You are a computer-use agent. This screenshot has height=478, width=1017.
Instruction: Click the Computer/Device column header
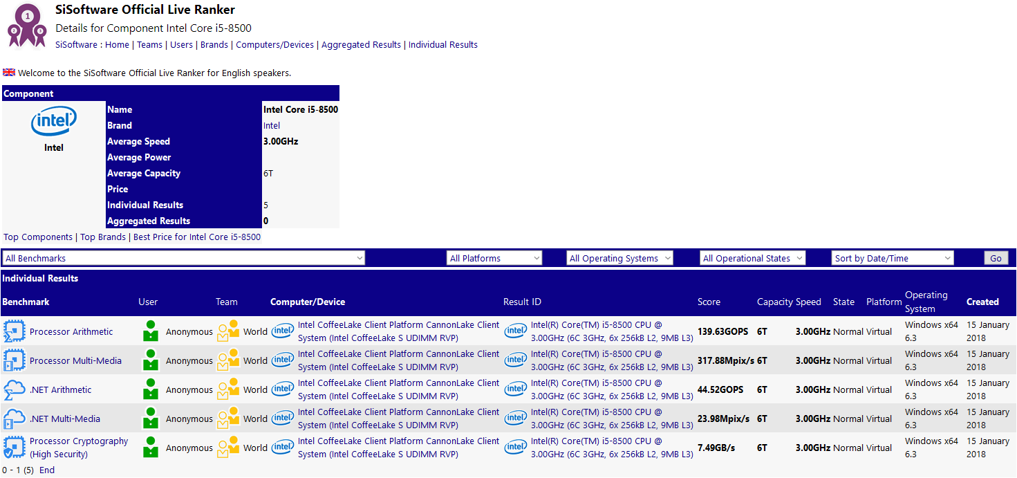pos(308,302)
